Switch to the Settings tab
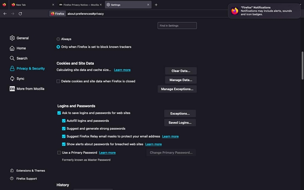The image size is (304, 190). click(x=128, y=5)
